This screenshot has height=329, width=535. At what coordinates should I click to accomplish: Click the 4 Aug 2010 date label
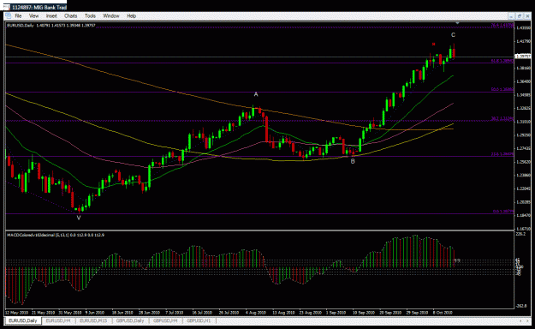point(256,313)
